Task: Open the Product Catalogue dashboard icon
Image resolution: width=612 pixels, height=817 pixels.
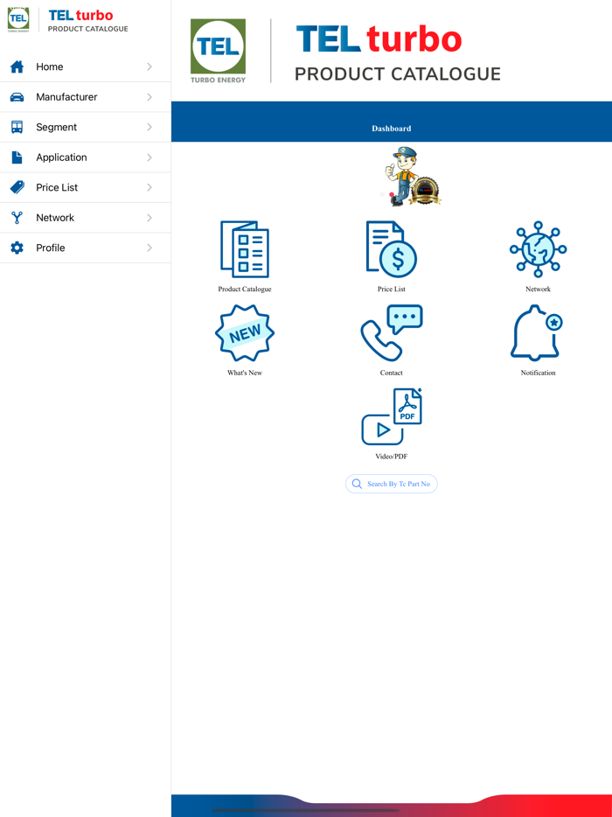Action: tap(244, 249)
